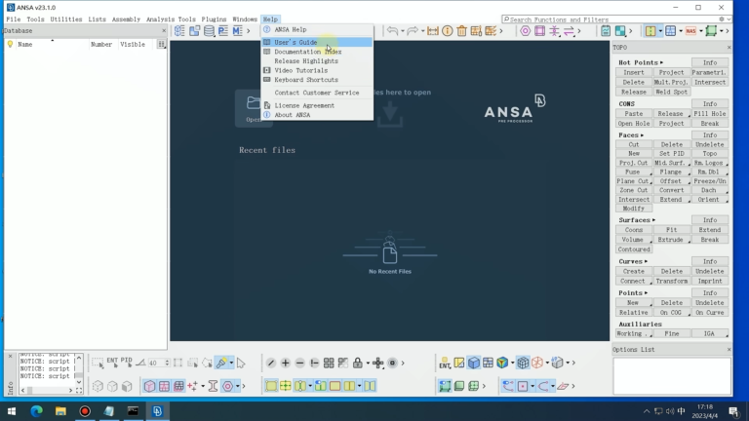Open dropdown arrow next to NAS deck icon

[x=701, y=31]
